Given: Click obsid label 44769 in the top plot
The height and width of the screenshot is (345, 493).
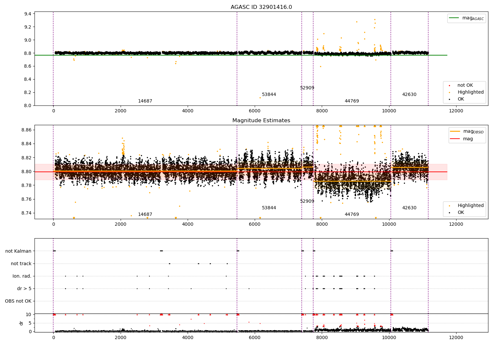Looking at the screenshot, I should 352,101.
